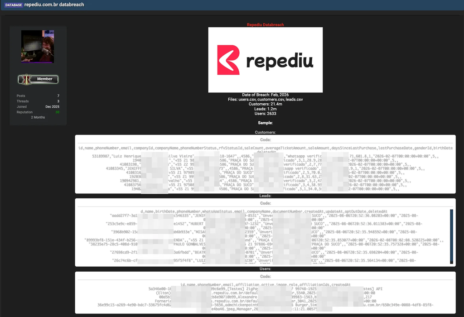Click the repediu logo image
The image size is (464, 317).
[265, 60]
